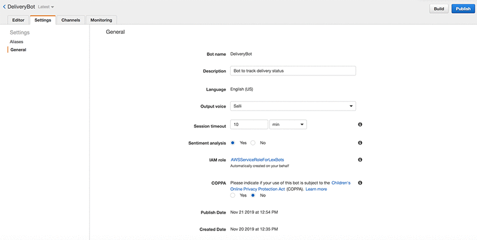
Task: Click the Description text field
Action: (x=292, y=71)
